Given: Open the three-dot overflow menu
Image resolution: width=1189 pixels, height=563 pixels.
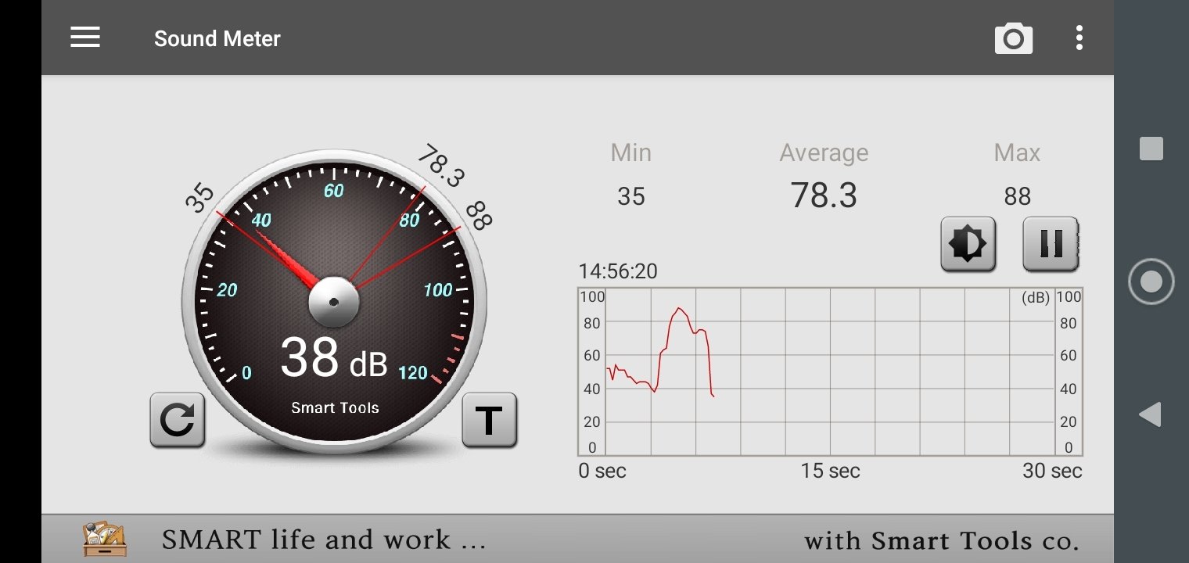Looking at the screenshot, I should 1079,38.
